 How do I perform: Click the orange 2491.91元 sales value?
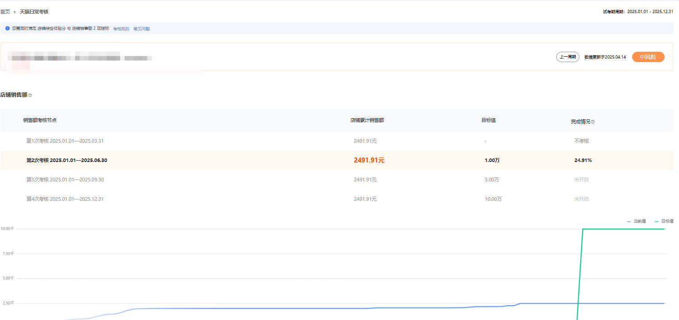click(x=369, y=160)
